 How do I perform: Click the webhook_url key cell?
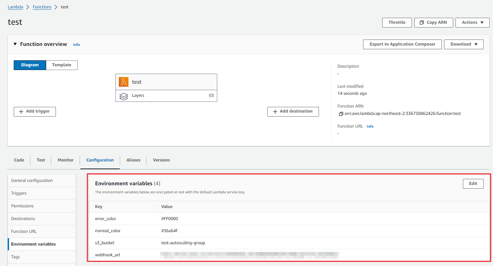pyautogui.click(x=107, y=255)
